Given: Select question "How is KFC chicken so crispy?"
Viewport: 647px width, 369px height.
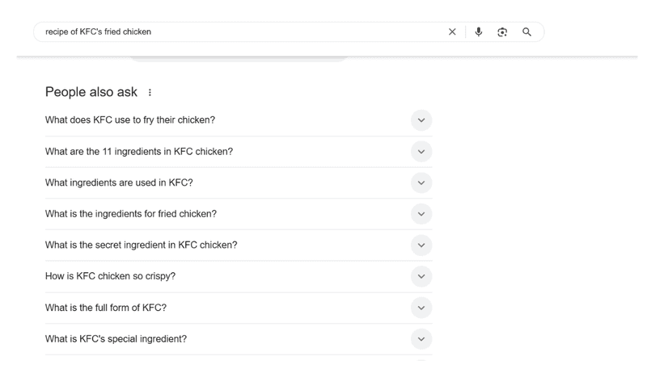Looking at the screenshot, I should point(110,276).
